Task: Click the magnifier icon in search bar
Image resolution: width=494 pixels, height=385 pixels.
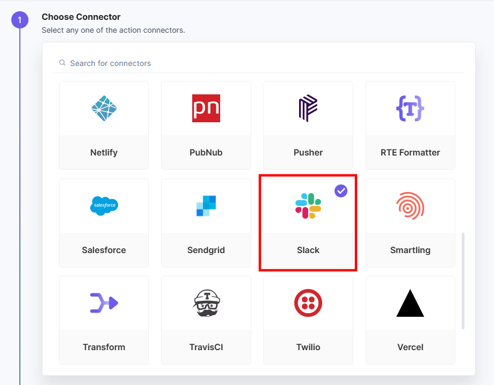Action: point(62,63)
